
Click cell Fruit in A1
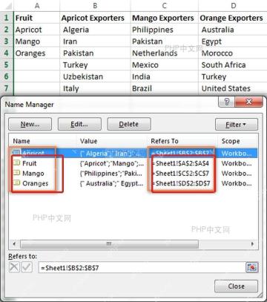tap(36, 18)
